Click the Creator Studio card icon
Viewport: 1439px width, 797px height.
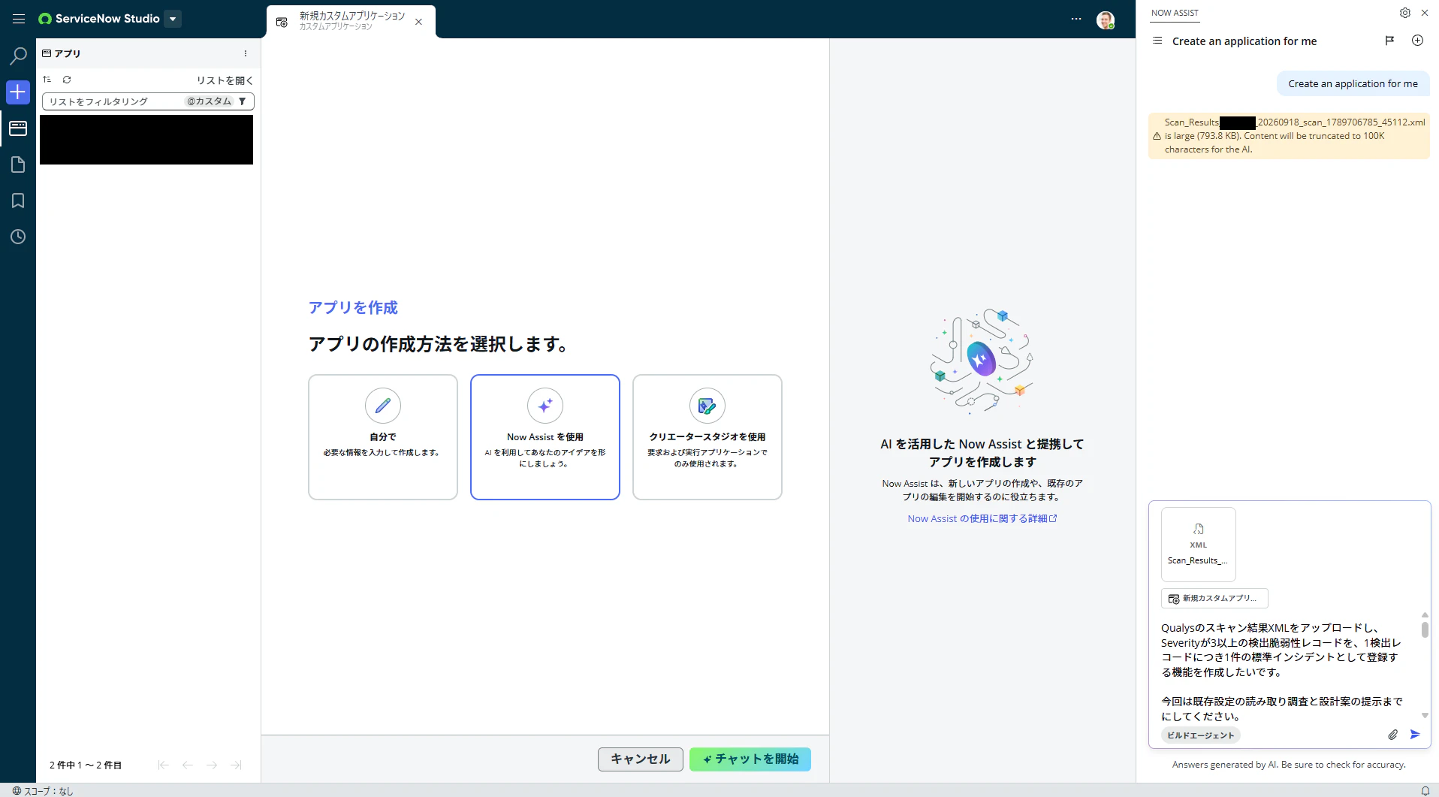coord(707,406)
